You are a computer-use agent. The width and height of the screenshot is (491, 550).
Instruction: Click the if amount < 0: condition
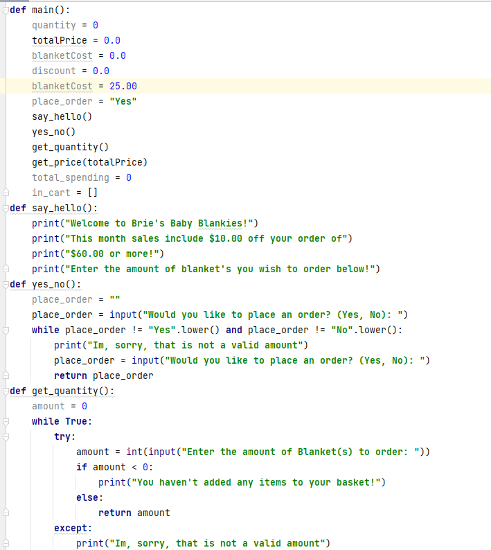[x=115, y=467]
